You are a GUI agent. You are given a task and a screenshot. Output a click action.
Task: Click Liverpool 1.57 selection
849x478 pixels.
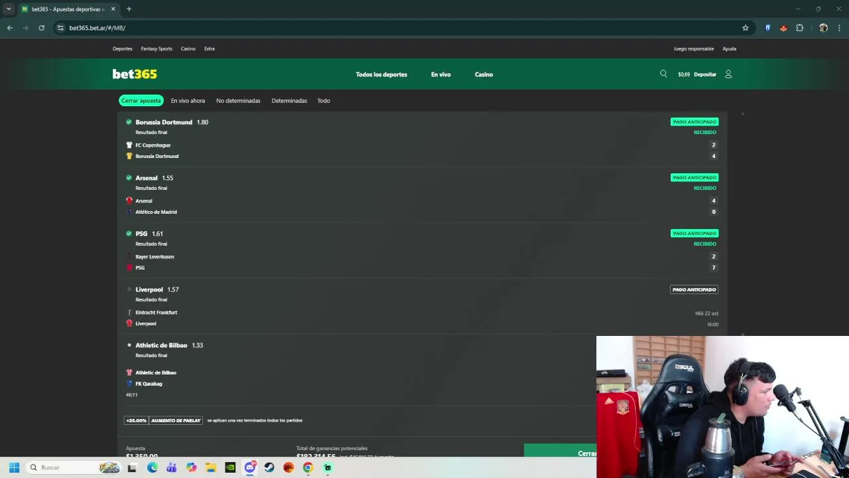pyautogui.click(x=157, y=289)
